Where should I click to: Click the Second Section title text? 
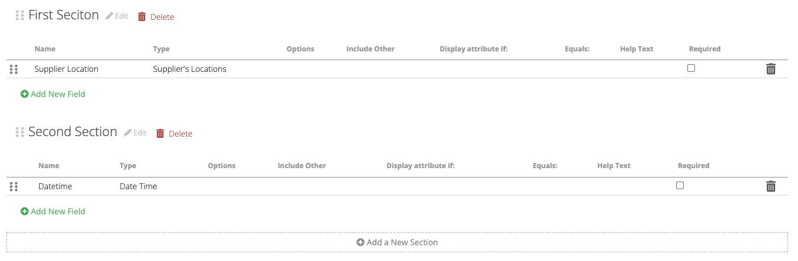tap(73, 132)
